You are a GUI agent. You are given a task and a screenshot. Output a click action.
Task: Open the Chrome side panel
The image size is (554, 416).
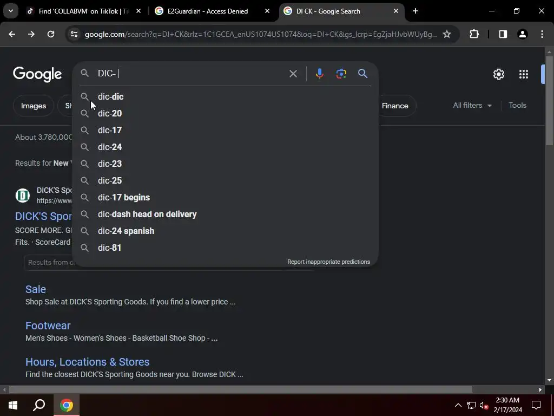pos(503,34)
